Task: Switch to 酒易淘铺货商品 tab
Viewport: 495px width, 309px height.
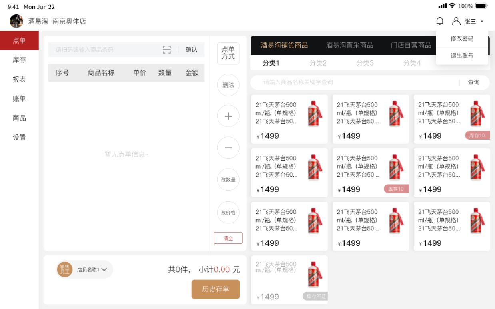Action: pyautogui.click(x=284, y=45)
